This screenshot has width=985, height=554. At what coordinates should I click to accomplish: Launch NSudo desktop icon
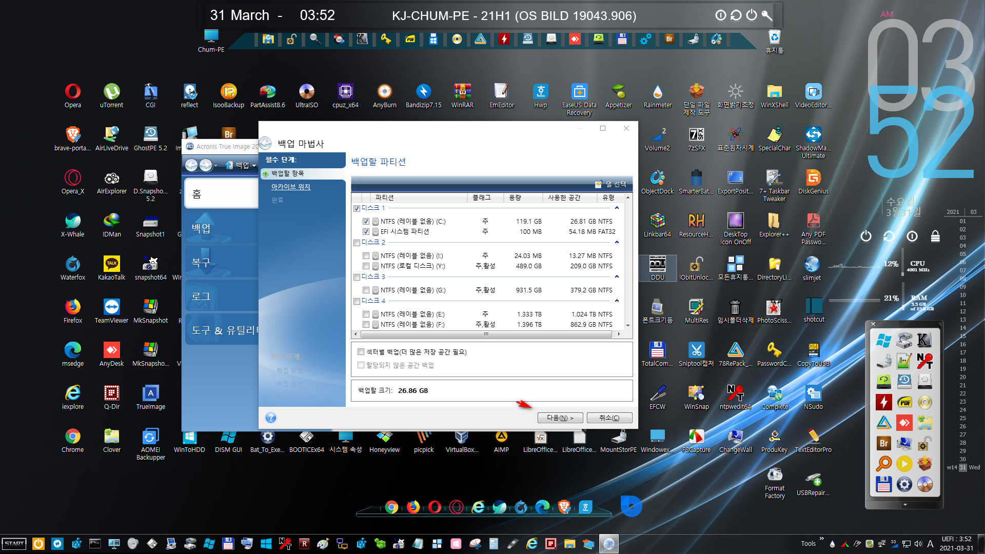(x=813, y=398)
